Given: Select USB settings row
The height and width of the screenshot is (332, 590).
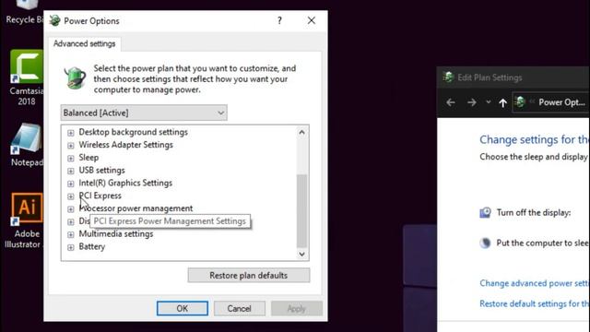Looking at the screenshot, I should coord(101,171).
